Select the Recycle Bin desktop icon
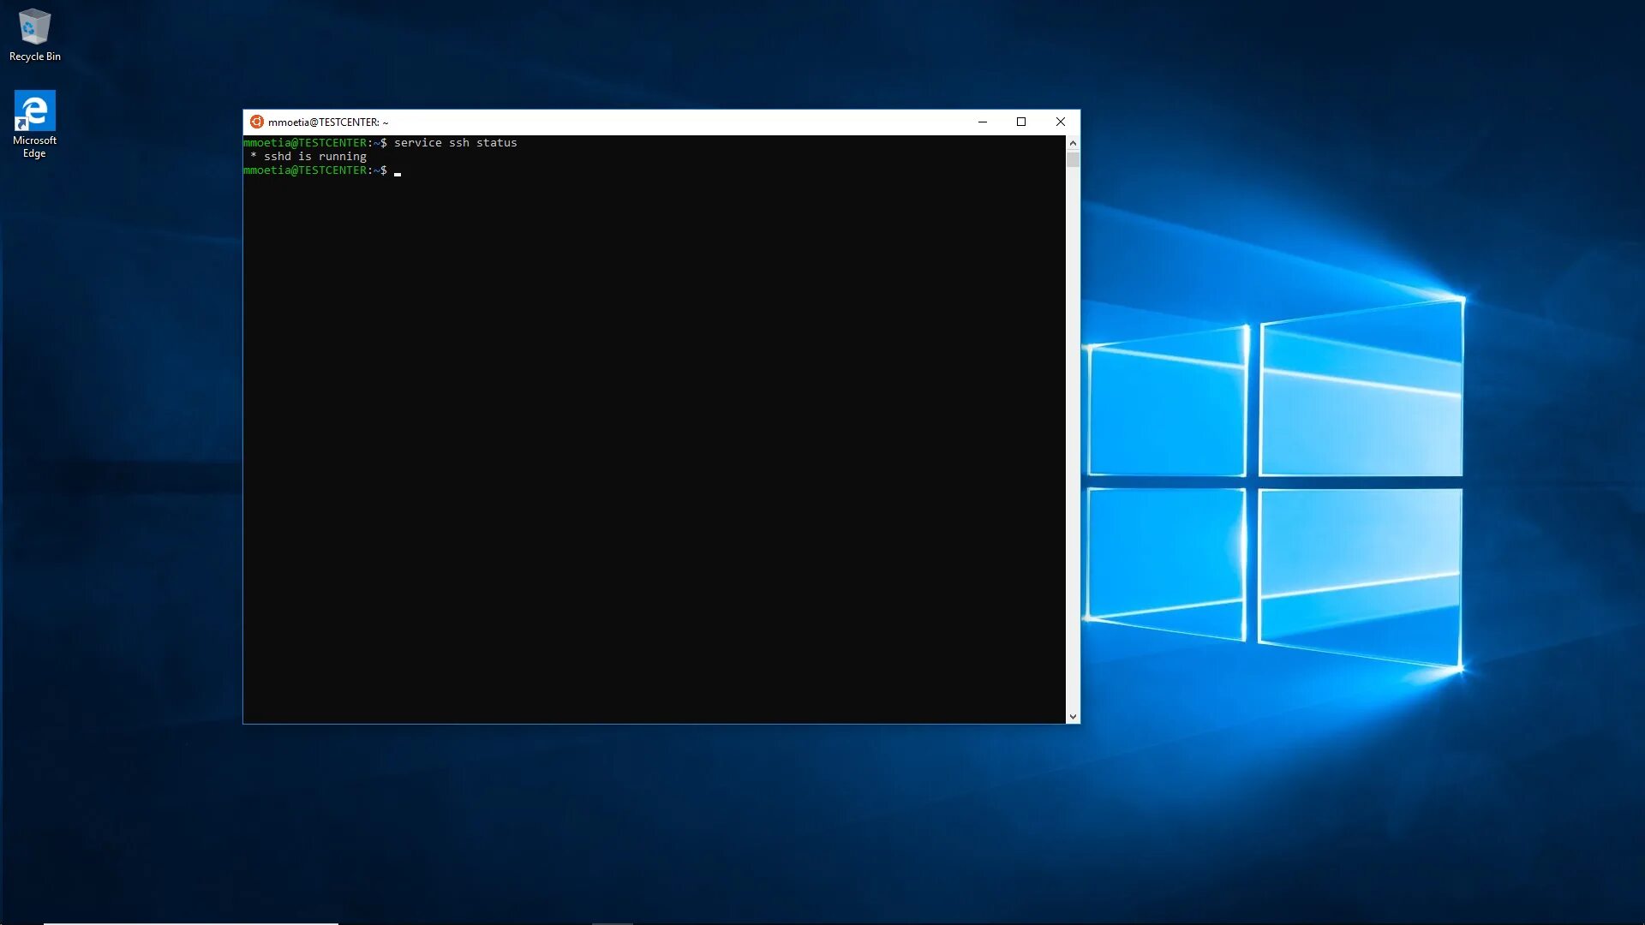Image resolution: width=1645 pixels, height=925 pixels. click(x=34, y=27)
